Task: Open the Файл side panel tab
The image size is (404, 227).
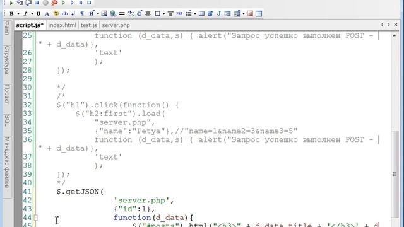Action: point(7,28)
